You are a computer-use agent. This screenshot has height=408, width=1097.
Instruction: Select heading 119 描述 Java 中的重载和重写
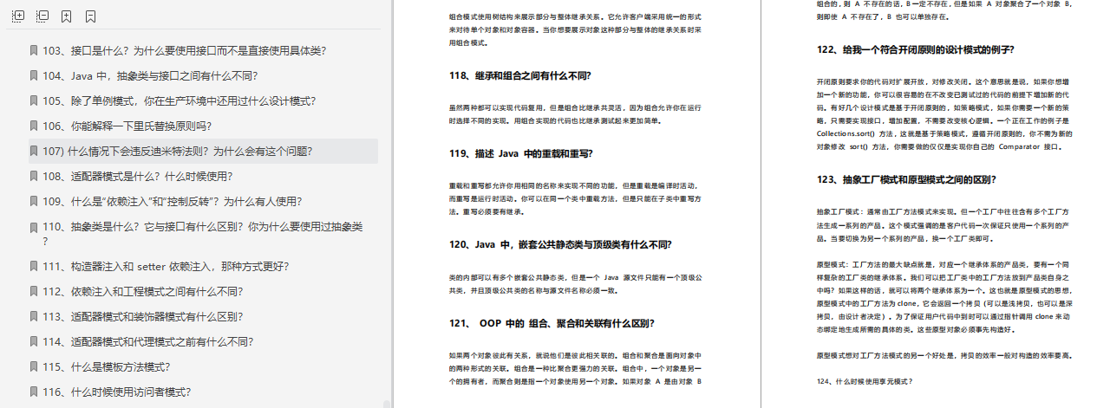coord(520,153)
